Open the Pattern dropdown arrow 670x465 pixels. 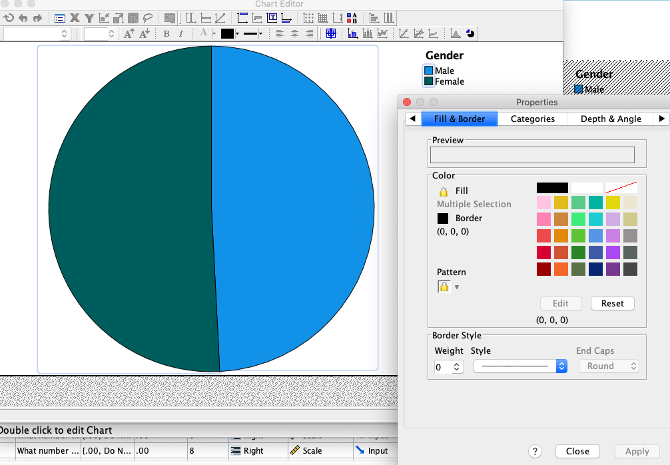pos(457,287)
